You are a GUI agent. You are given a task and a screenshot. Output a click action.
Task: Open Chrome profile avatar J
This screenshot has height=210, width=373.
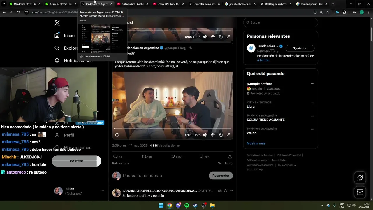pos(362,12)
